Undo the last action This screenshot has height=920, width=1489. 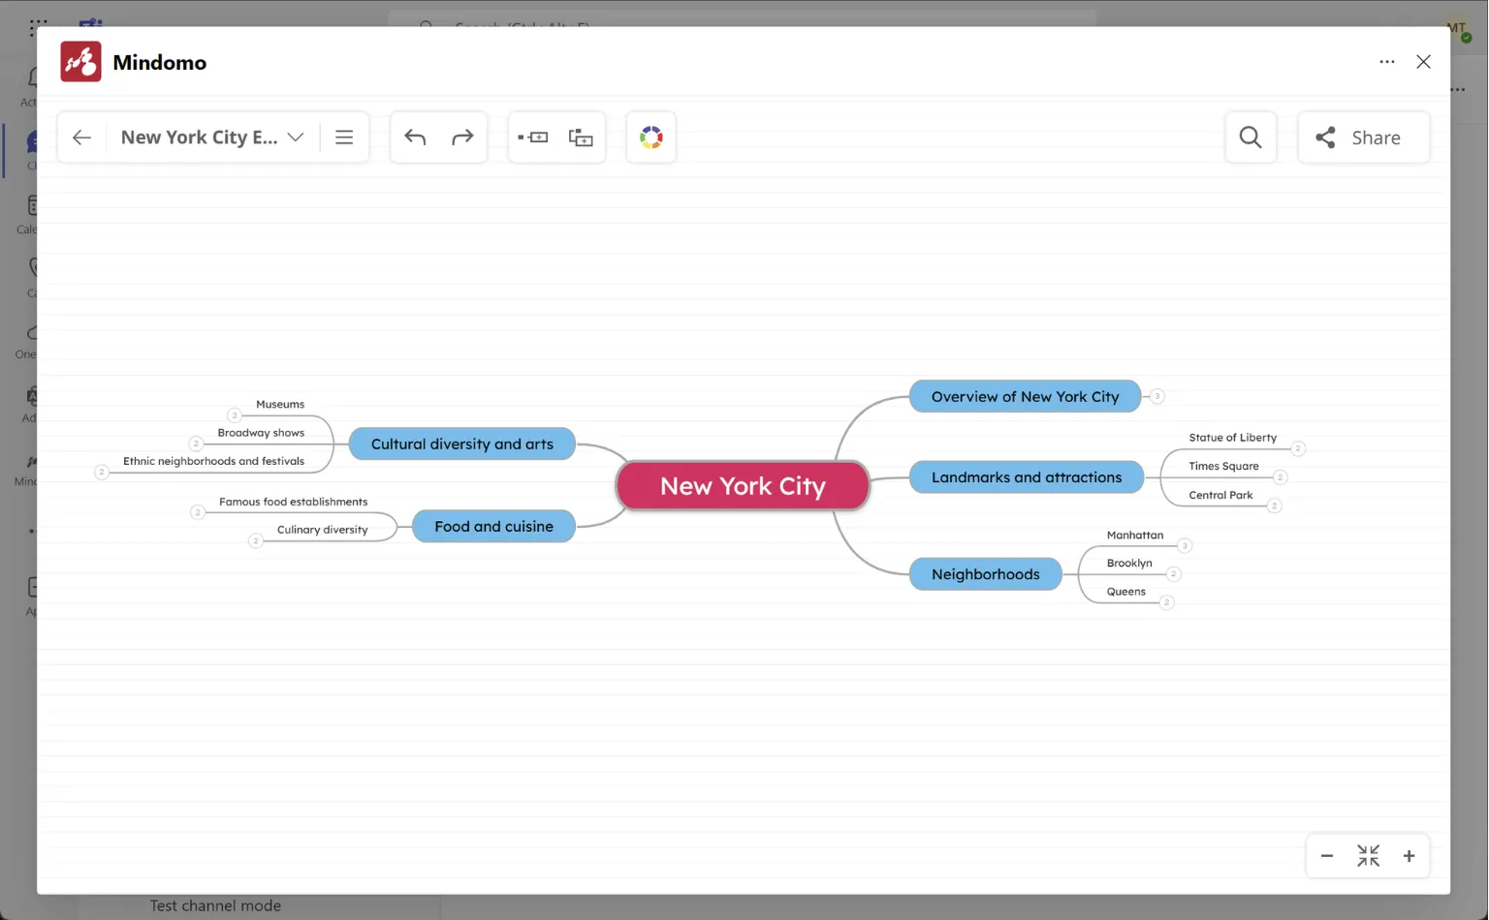coord(415,138)
